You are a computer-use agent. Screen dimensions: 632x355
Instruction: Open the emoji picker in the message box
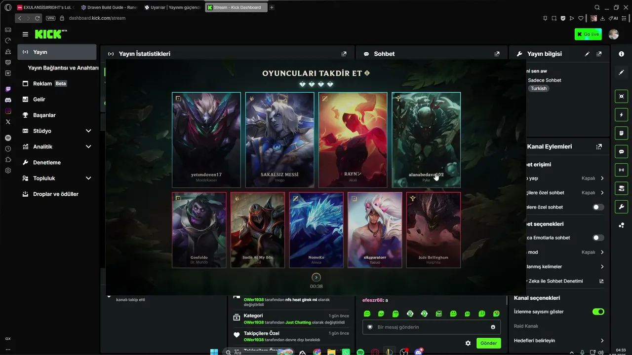pos(493,327)
